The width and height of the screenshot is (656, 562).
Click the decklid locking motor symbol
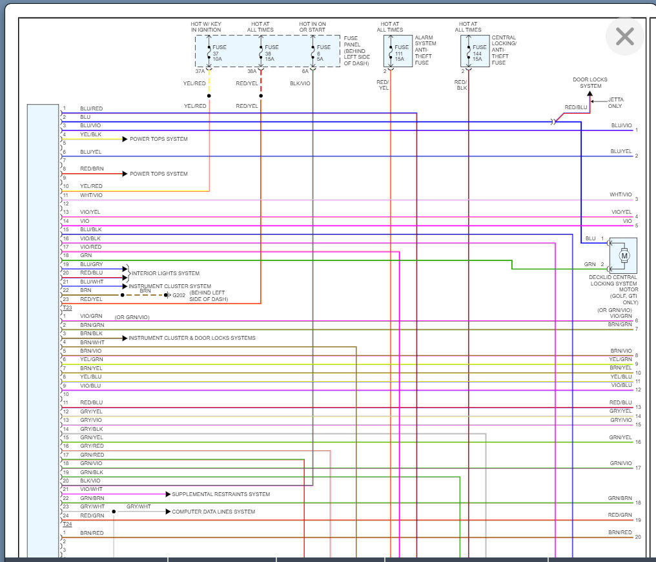pos(624,256)
